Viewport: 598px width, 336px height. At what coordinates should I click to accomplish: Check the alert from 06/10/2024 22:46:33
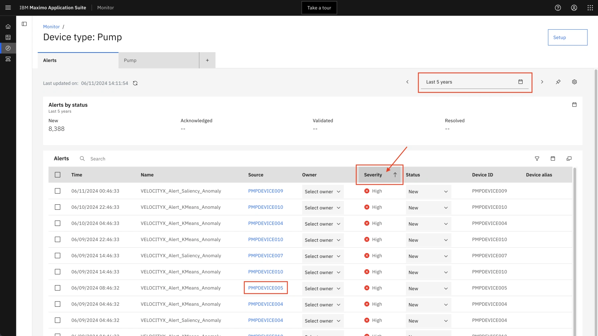(57, 207)
